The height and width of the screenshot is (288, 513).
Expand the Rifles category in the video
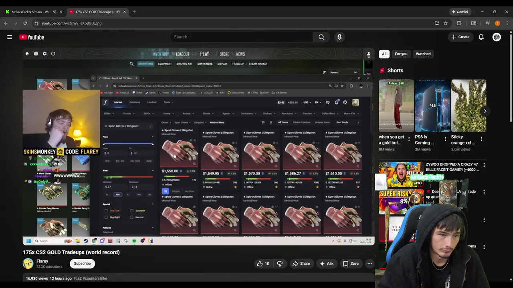[x=109, y=114]
